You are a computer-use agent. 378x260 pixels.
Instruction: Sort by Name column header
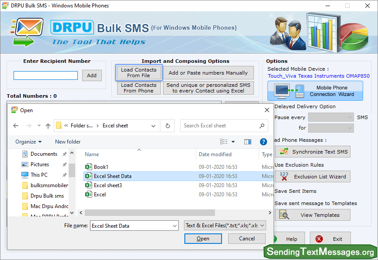92,154
